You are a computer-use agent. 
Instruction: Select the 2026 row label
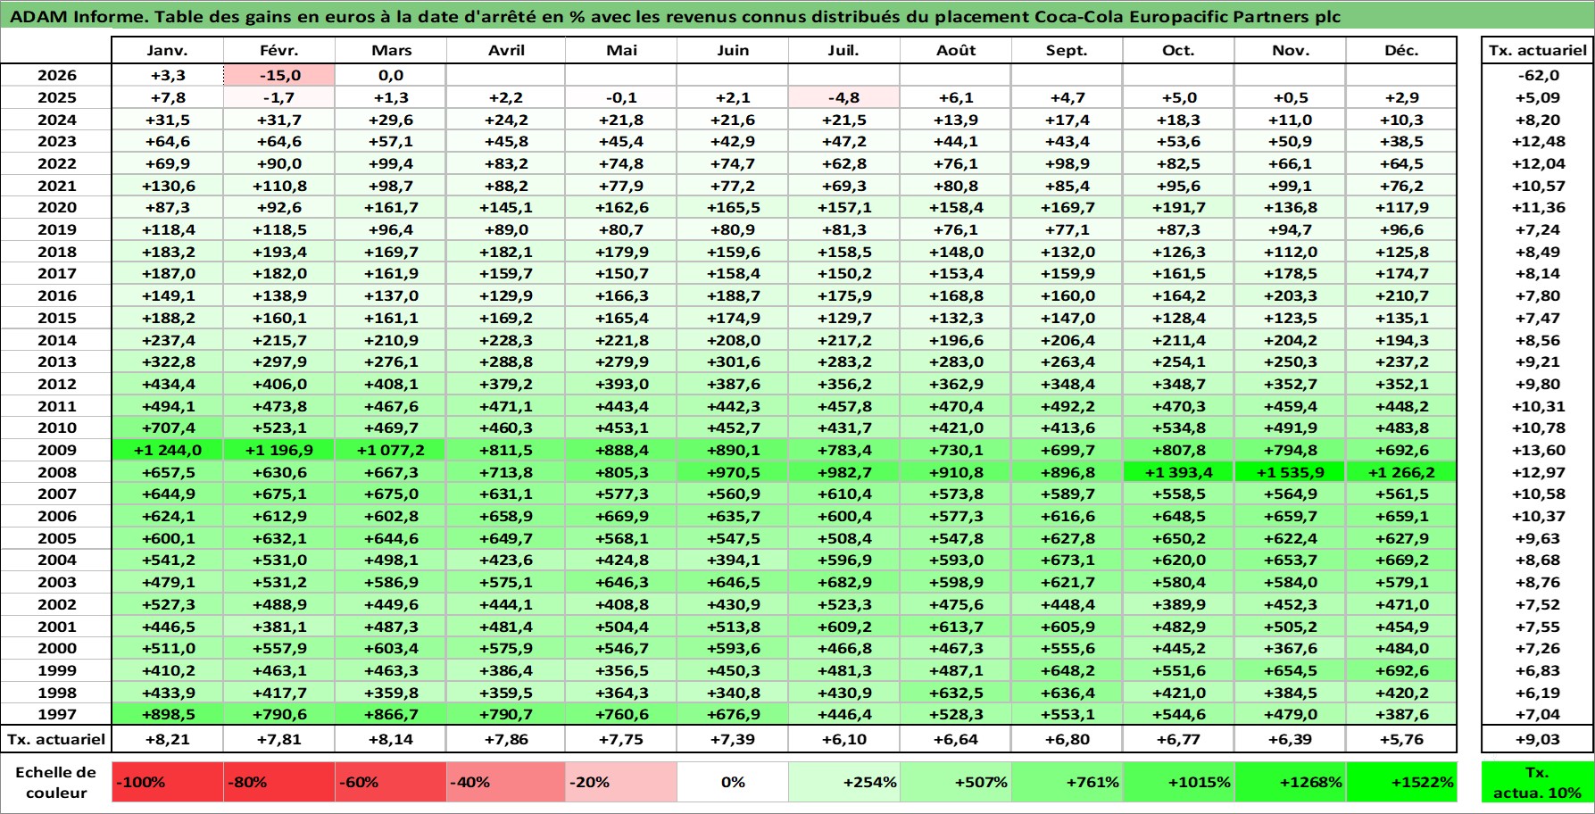coord(56,75)
